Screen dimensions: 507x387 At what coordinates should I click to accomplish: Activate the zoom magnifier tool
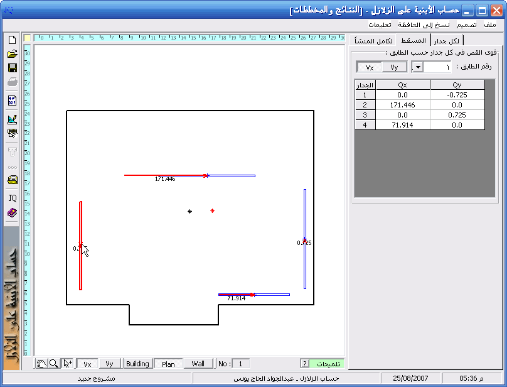coord(54,364)
